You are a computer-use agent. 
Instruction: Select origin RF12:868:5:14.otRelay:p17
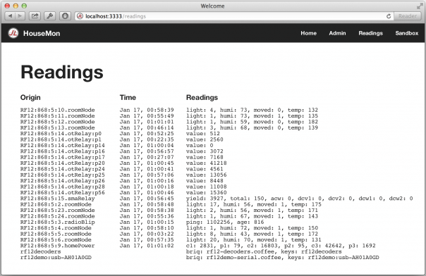tap(63, 157)
